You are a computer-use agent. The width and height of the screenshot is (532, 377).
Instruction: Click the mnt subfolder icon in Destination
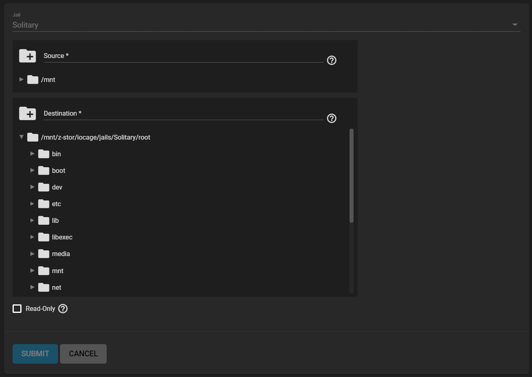click(44, 271)
